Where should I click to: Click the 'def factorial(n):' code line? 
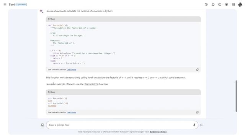click(x=58, y=25)
